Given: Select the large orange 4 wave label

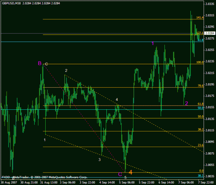Looking at the screenshot, I should [130, 172].
